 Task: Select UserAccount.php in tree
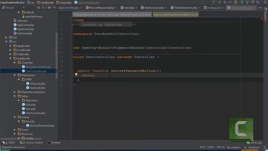(33, 113)
